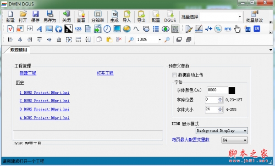The image size is (275, 166).
Task: Click the align left edges icon
Action: click(10, 40)
